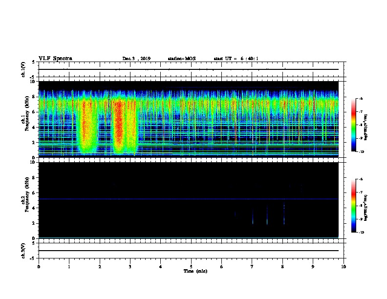Select the "Dec. 3, 2019" date label
Image resolution: width=387 pixels, height=299 pixels.
click(x=136, y=59)
